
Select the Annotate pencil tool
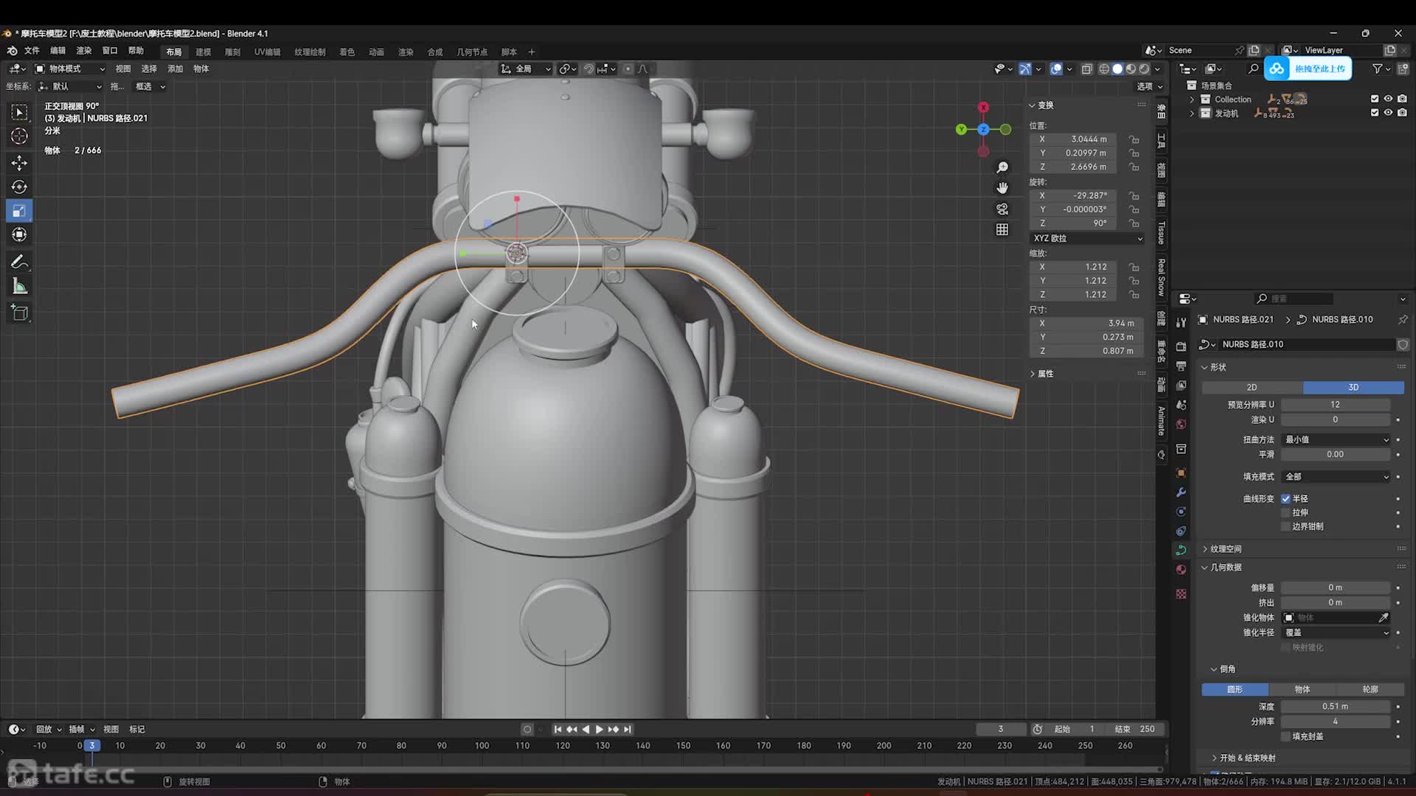pyautogui.click(x=20, y=262)
